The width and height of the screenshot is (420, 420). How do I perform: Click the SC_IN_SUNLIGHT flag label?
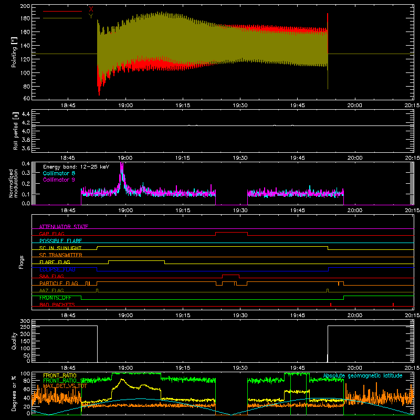point(60,248)
